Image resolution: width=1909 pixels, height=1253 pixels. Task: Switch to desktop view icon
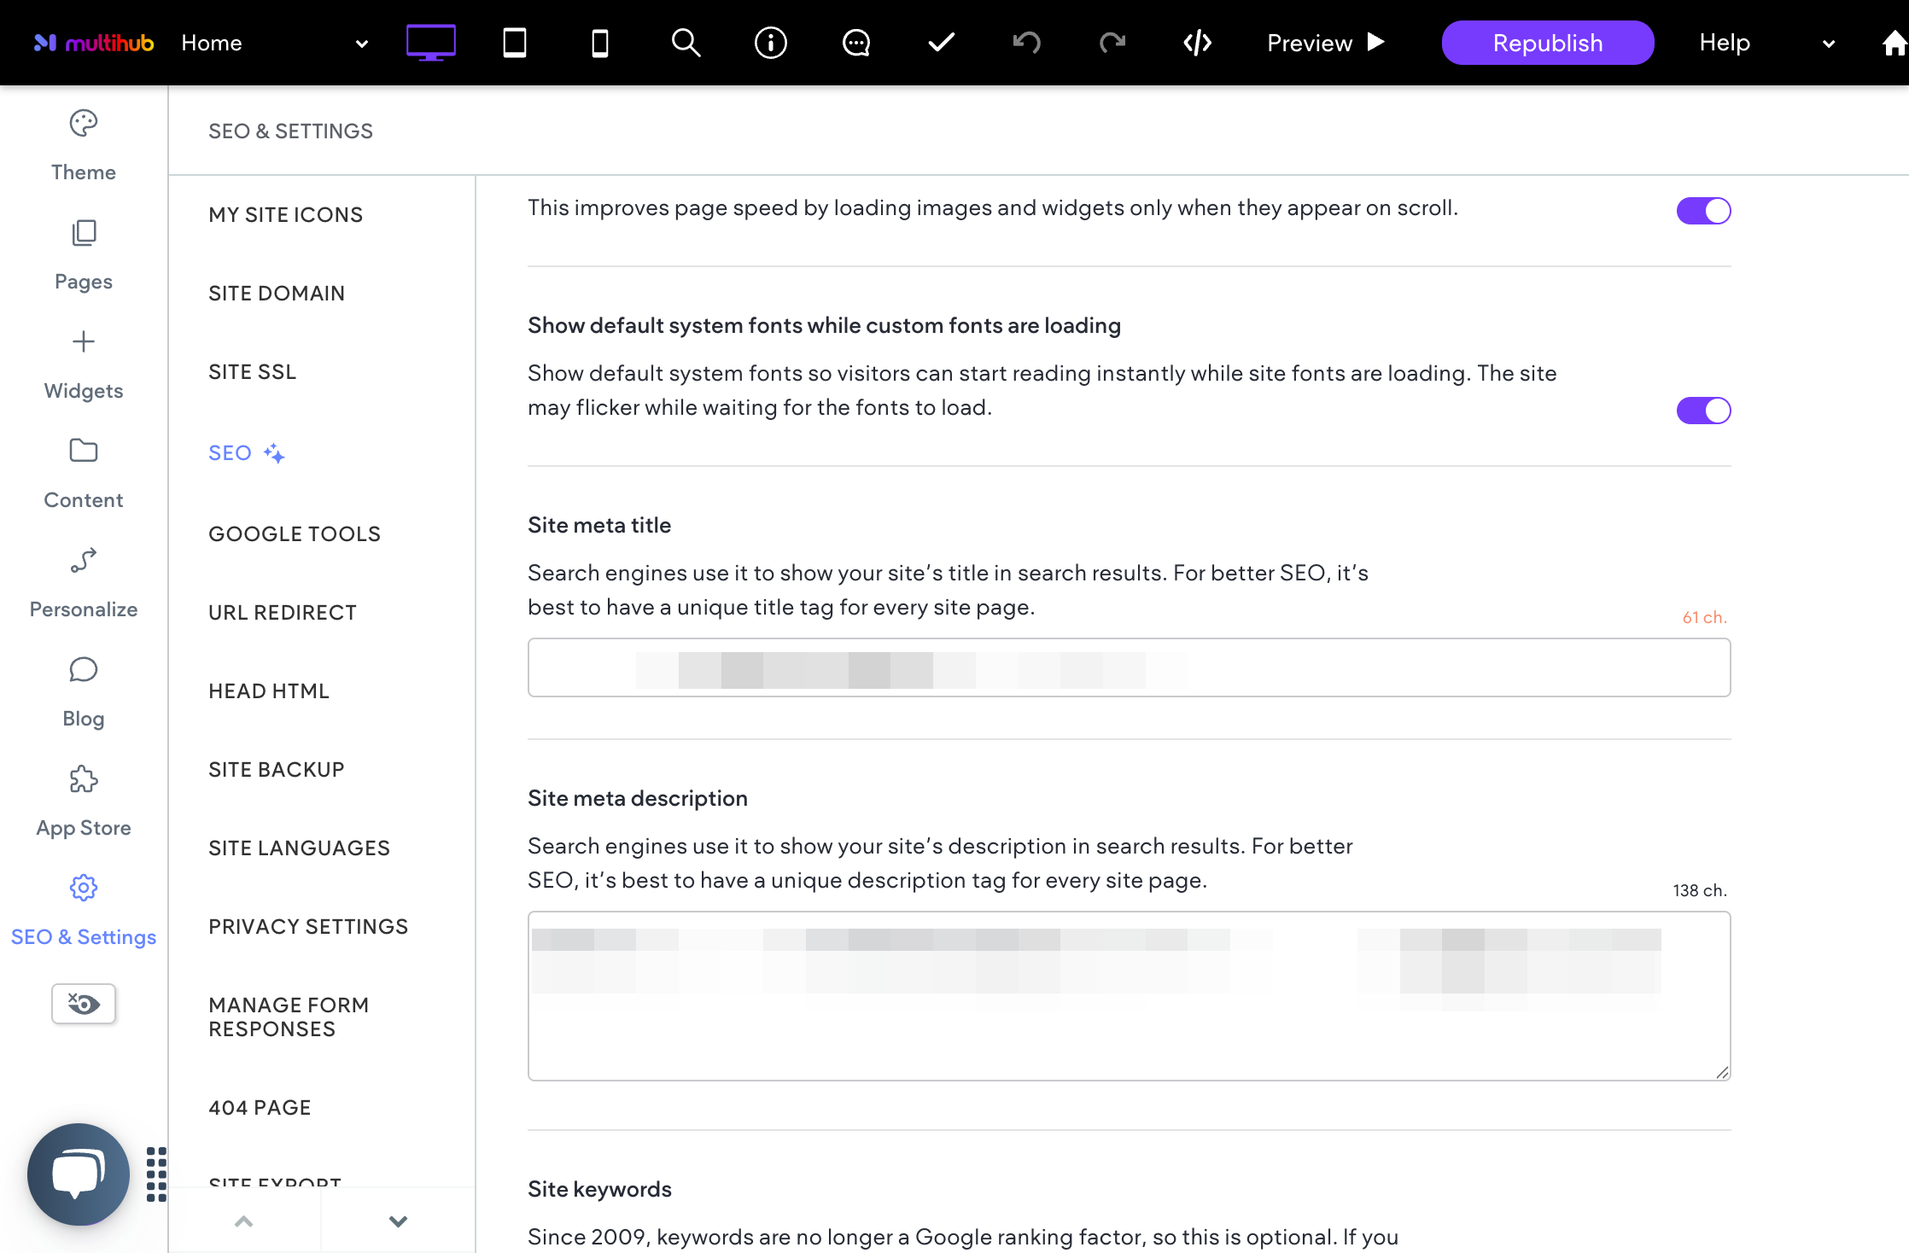point(430,43)
